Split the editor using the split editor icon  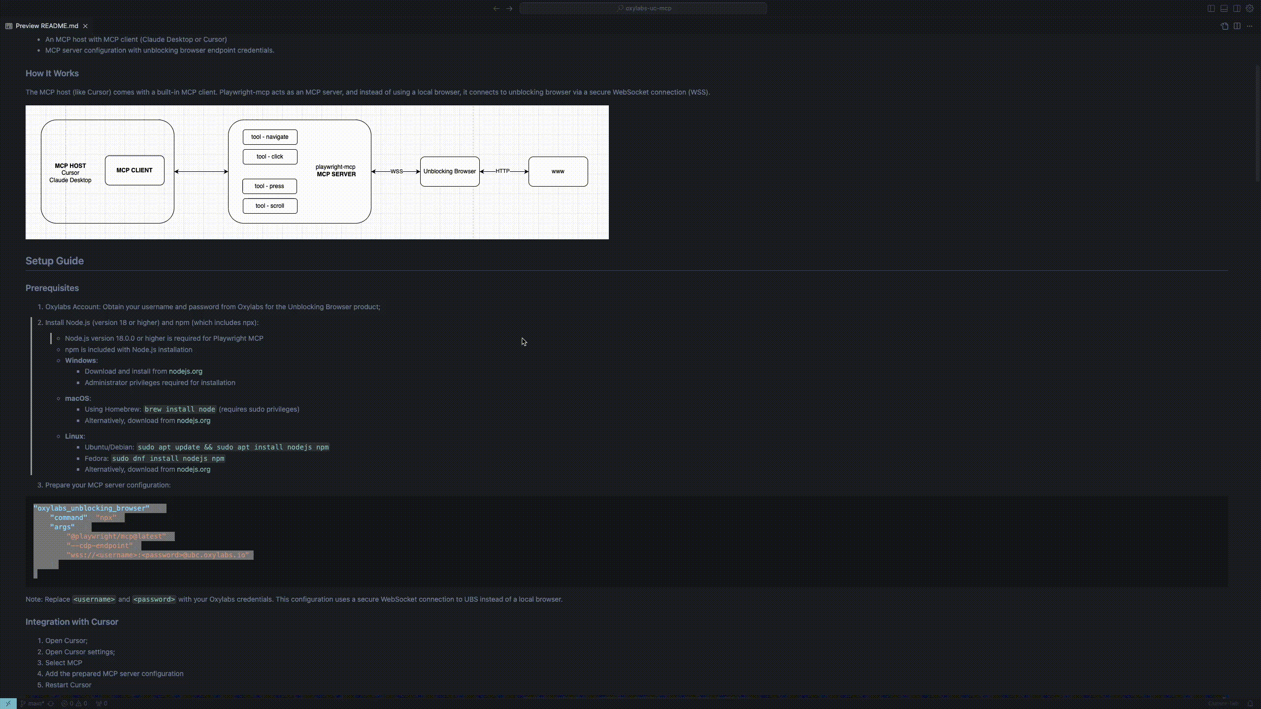pyautogui.click(x=1237, y=26)
